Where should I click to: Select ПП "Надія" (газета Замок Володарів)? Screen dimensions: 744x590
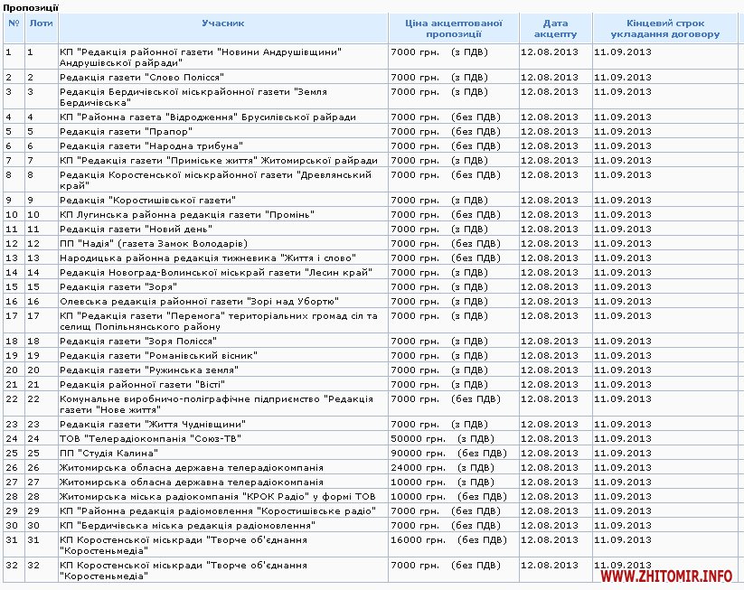[x=153, y=243]
